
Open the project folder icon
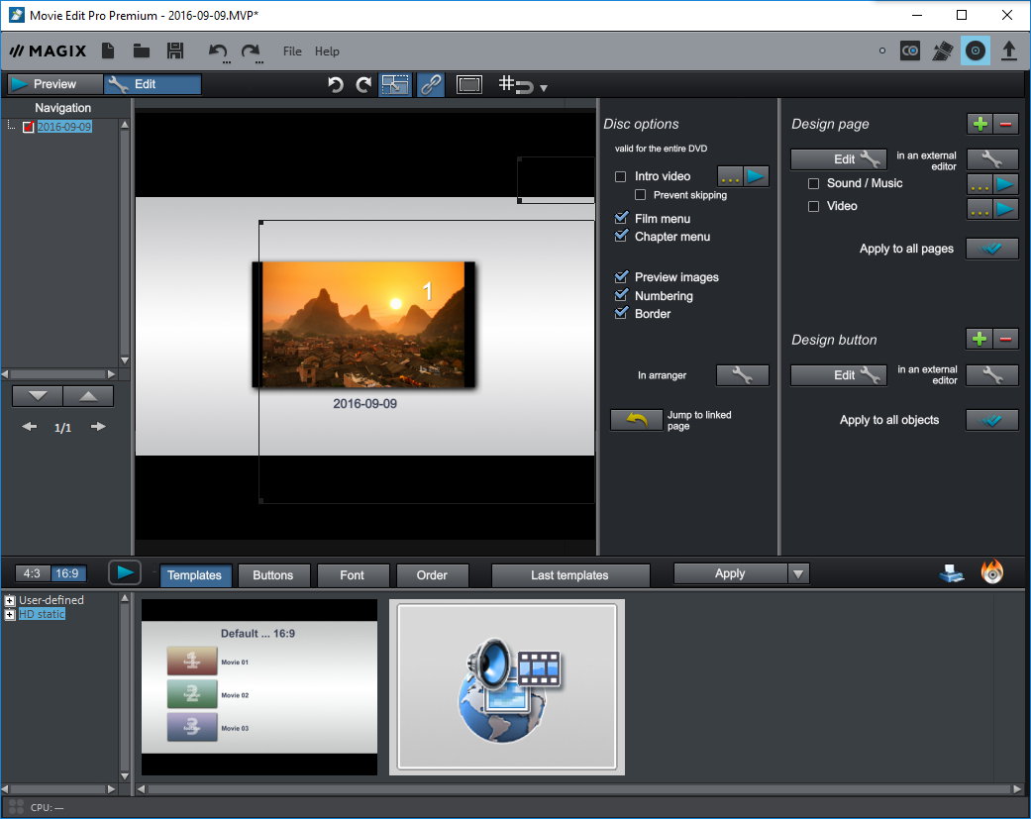142,51
